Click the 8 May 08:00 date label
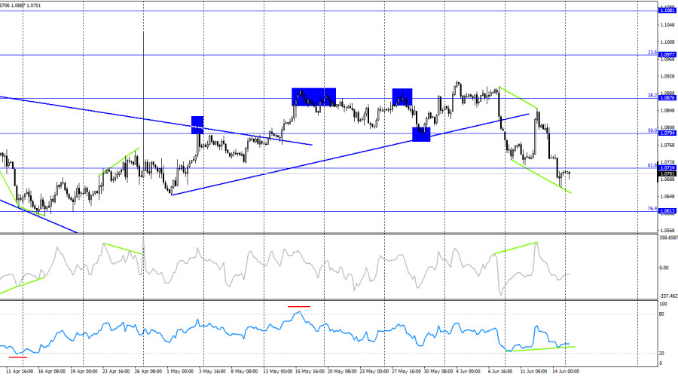This screenshot has width=678, height=377. (x=244, y=372)
